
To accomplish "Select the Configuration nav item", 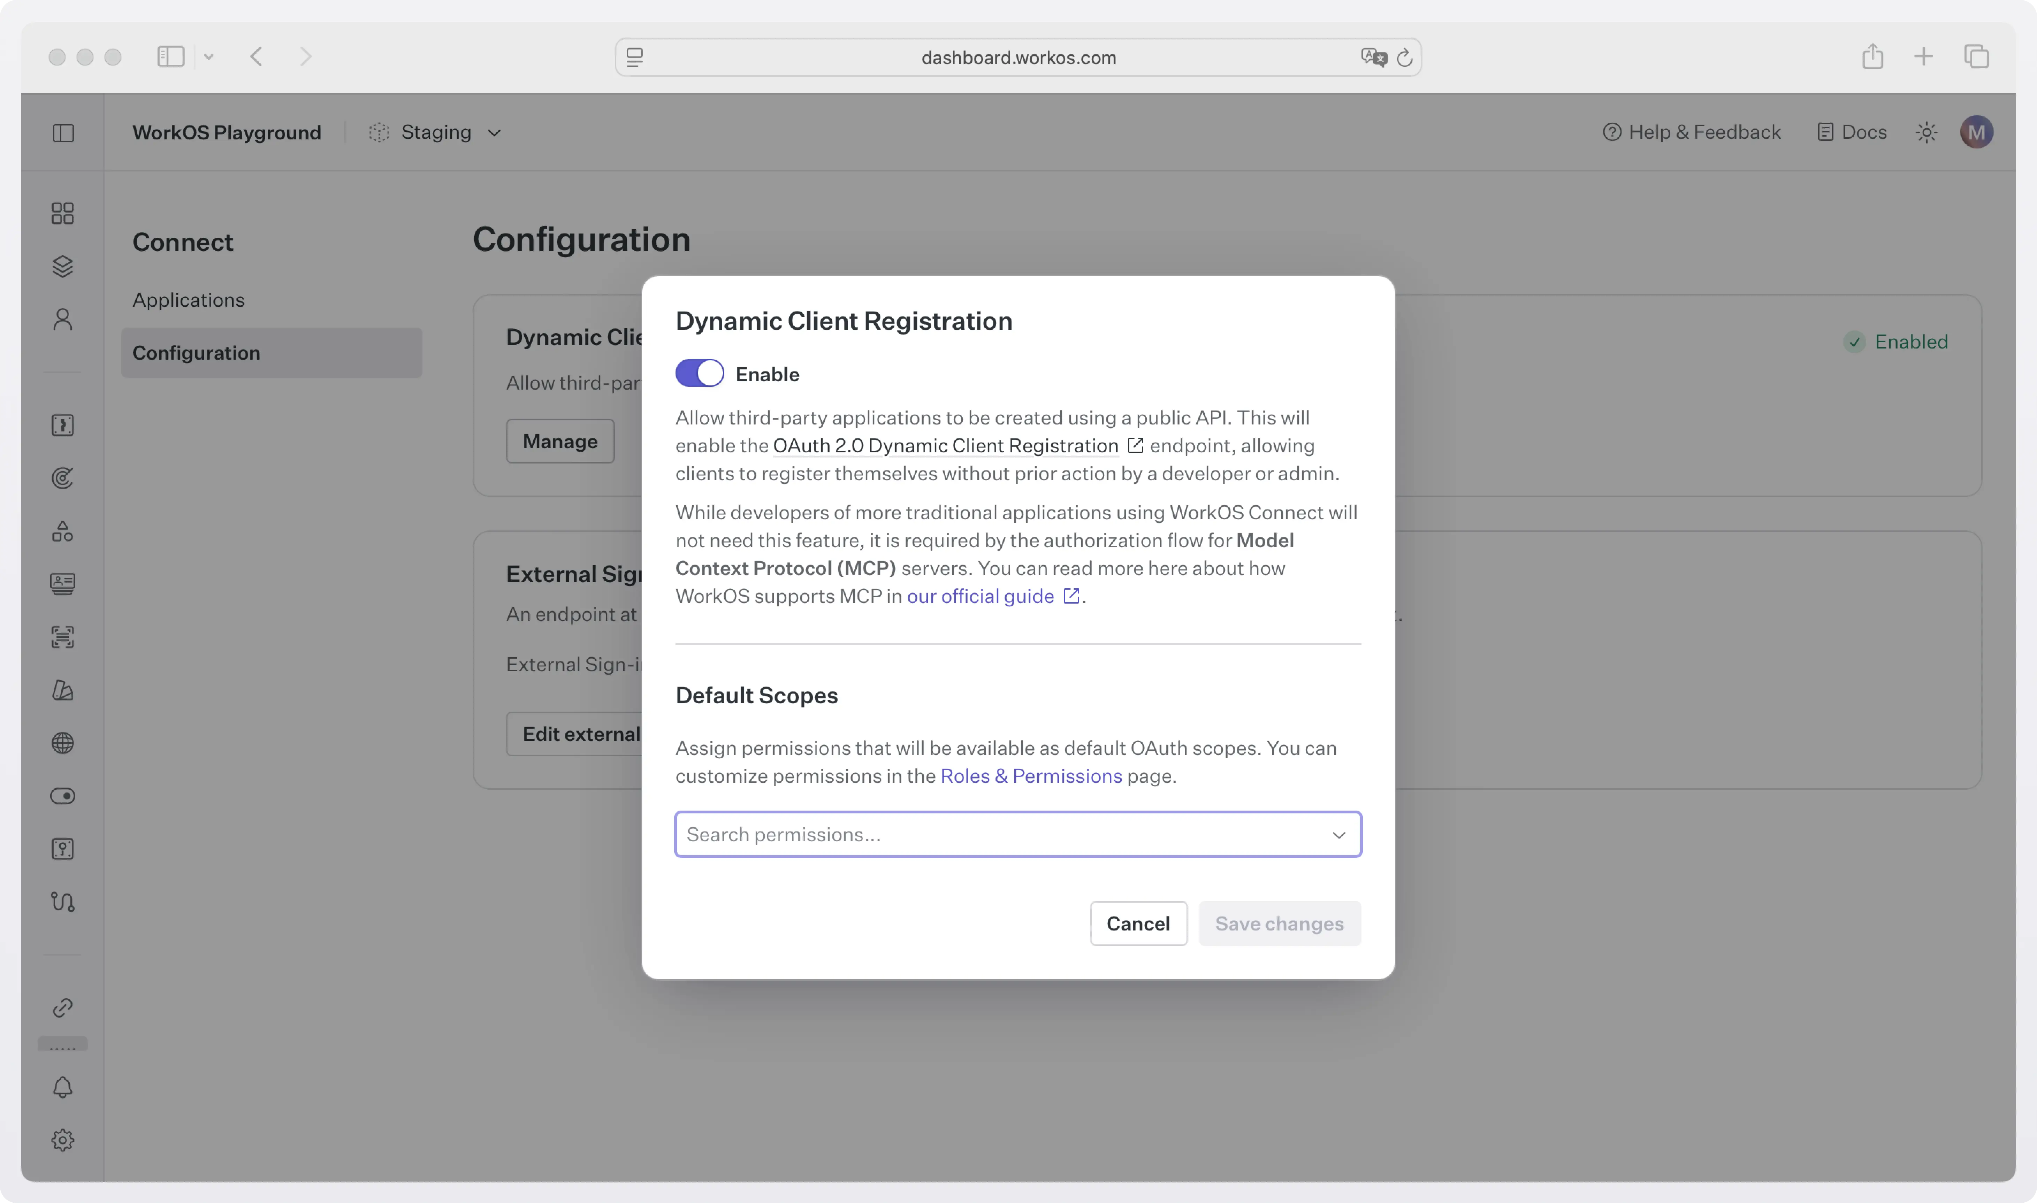I will [x=196, y=352].
